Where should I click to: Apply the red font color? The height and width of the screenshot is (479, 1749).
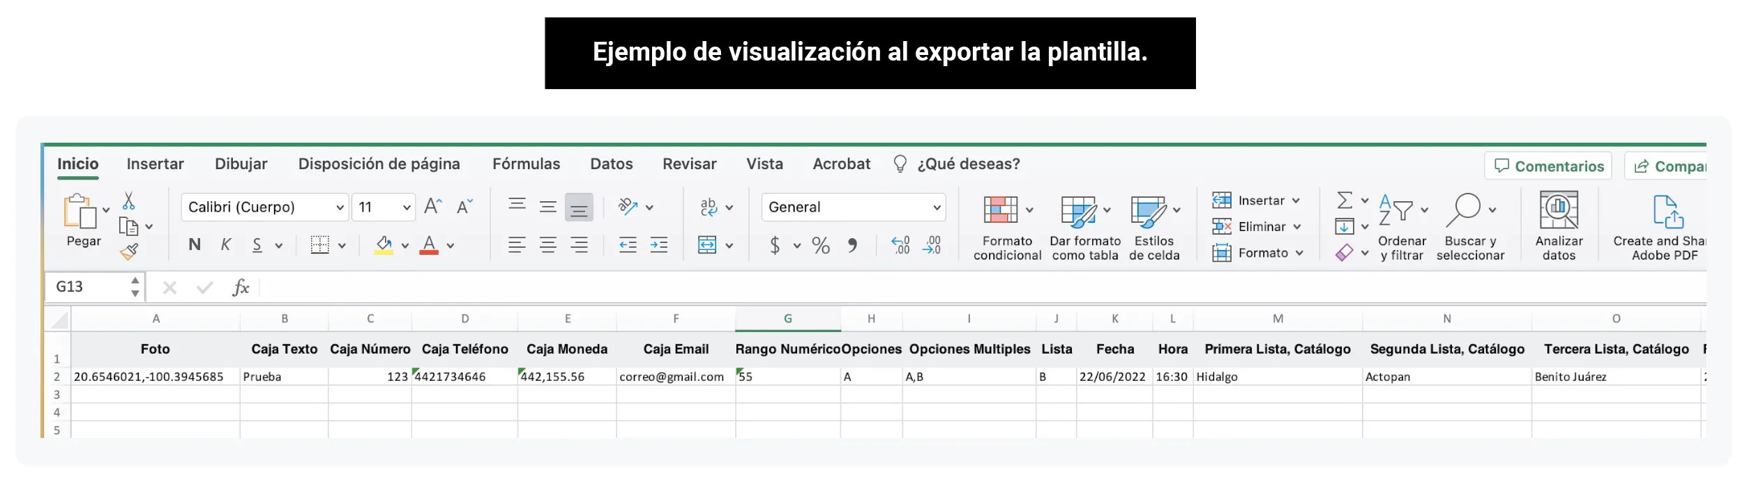[x=429, y=245]
